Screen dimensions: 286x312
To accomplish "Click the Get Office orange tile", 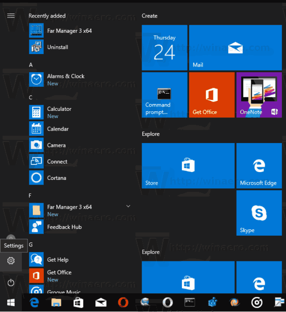I will point(212,95).
